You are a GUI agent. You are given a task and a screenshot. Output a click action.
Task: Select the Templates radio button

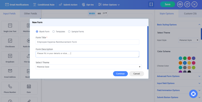pos(53,32)
